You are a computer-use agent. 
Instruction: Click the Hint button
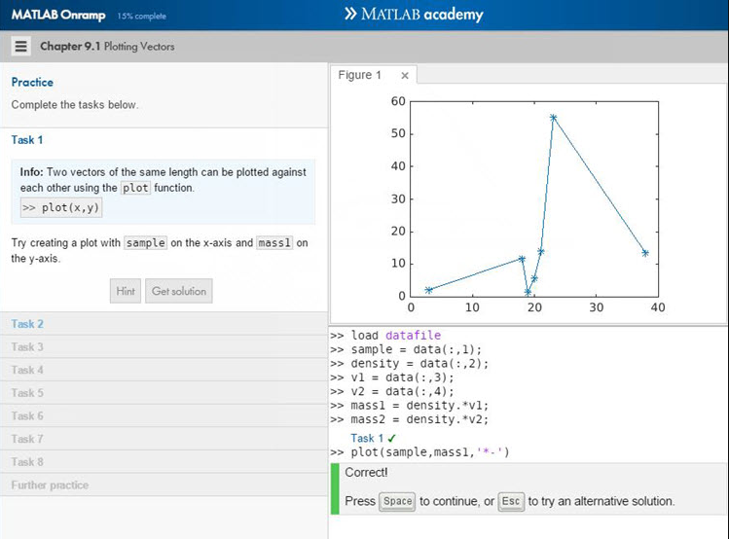[126, 291]
